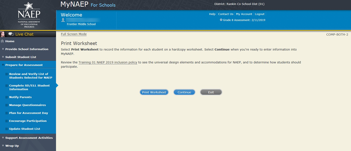
Task: Expand Wrap Up section
Action: click(12, 146)
